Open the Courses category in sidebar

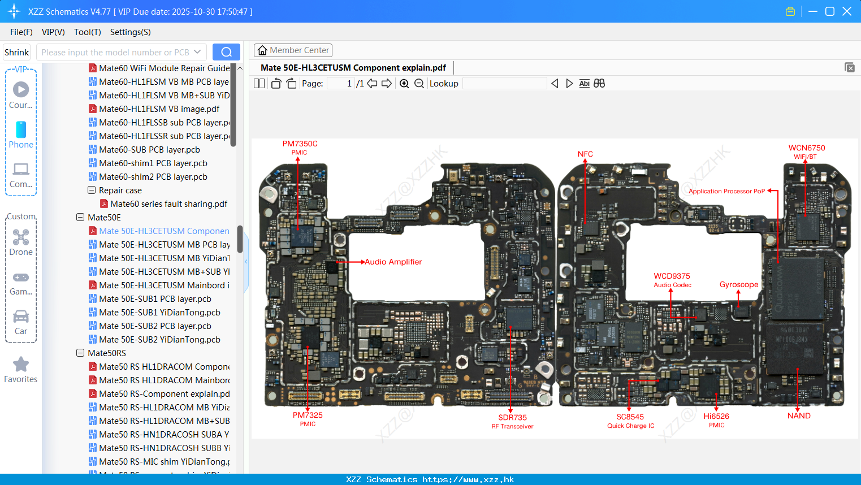(21, 95)
